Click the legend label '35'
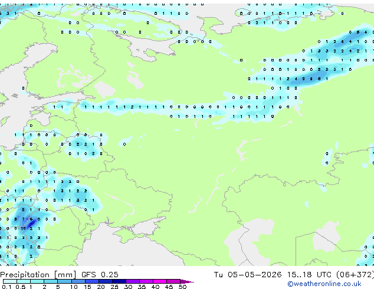The image size is (374, 289). [142, 287]
